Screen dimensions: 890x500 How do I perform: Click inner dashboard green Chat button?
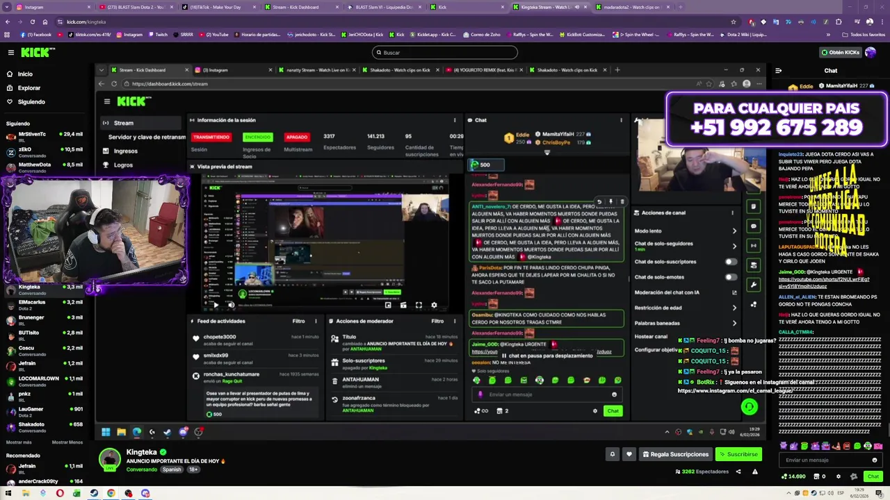[x=613, y=411]
